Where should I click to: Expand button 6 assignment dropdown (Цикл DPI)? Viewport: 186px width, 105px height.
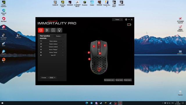tap(53, 55)
